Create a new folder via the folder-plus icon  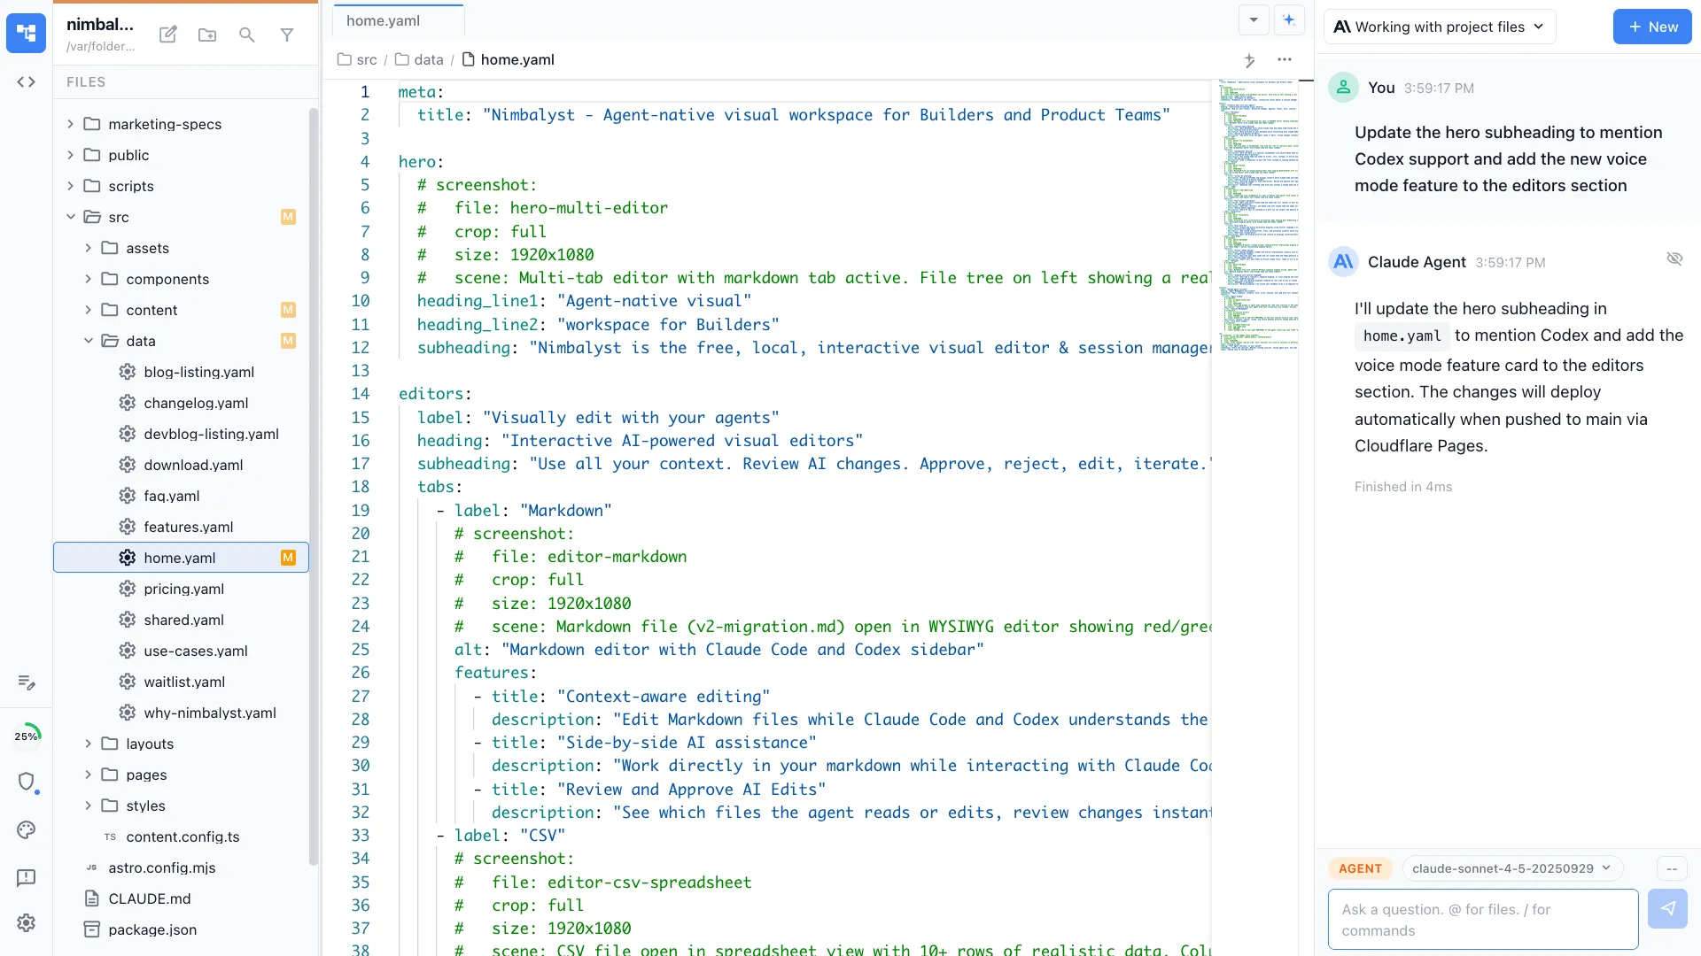[x=207, y=35]
